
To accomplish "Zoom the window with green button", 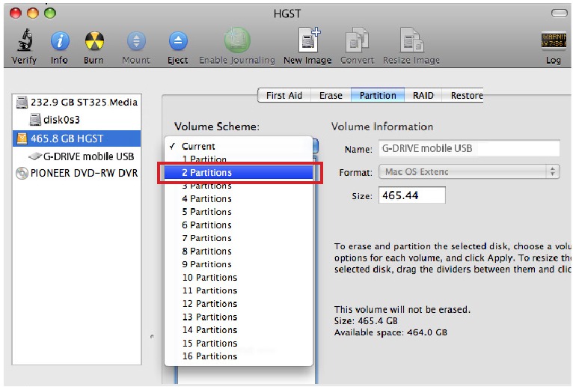I will coord(49,13).
